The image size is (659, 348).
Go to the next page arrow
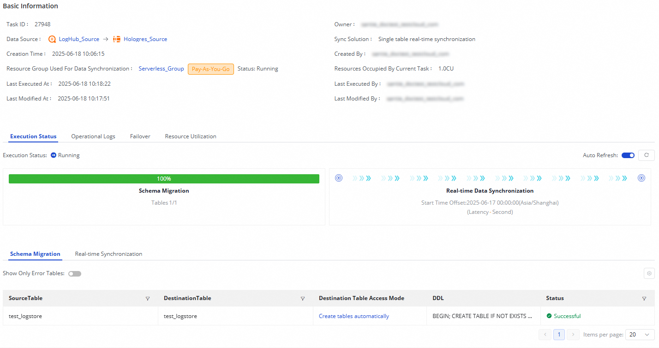click(x=573, y=335)
